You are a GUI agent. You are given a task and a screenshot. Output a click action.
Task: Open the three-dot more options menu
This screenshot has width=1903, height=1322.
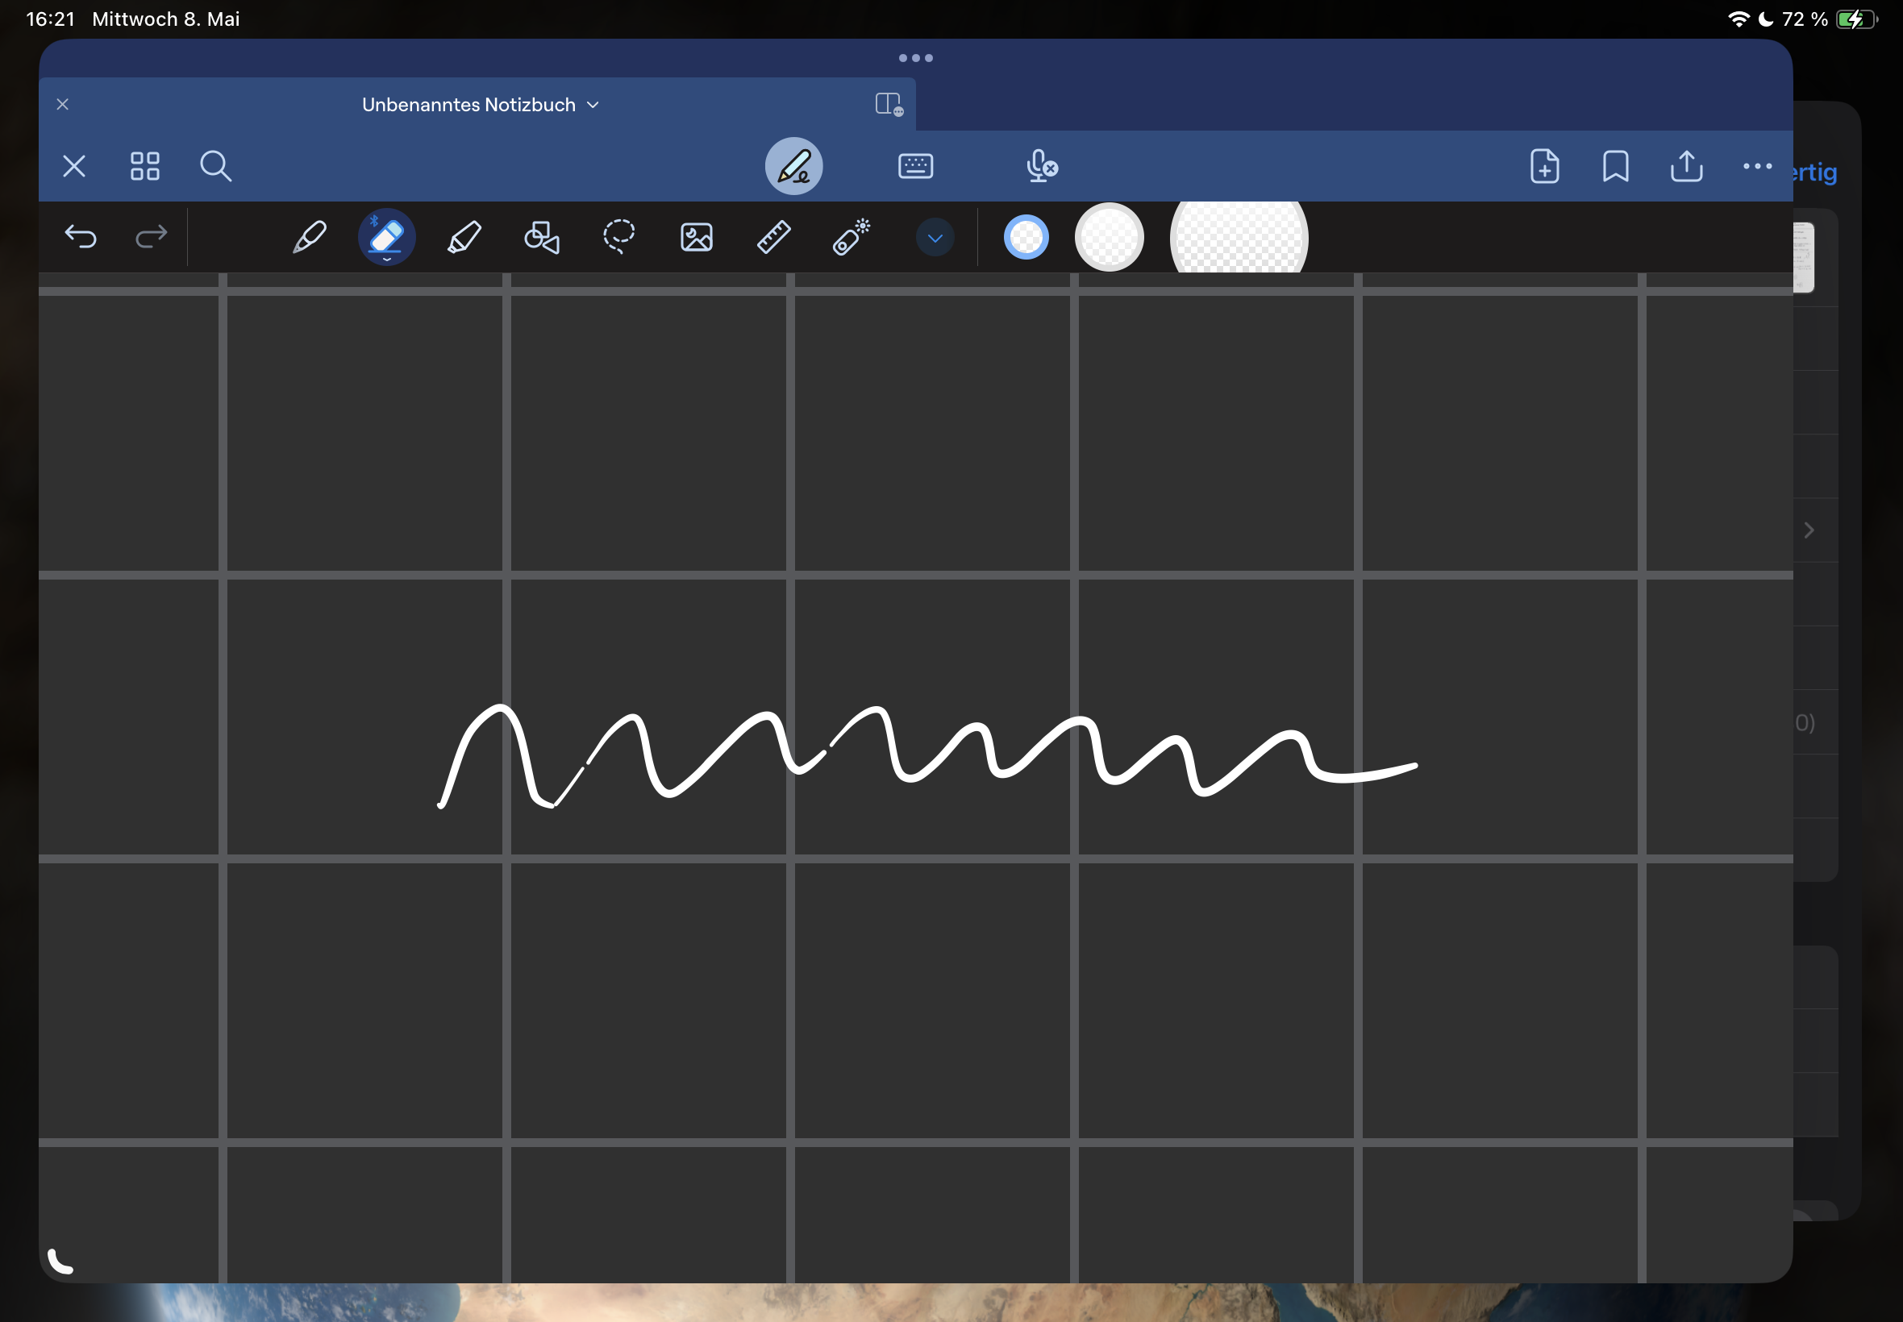1756,167
